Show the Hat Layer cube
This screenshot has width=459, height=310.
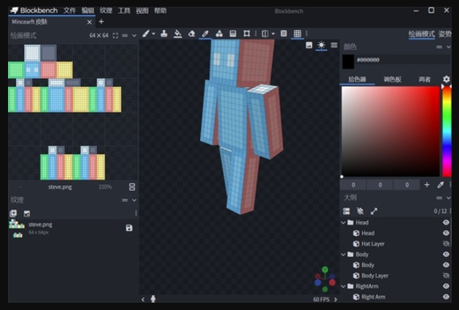click(x=446, y=243)
